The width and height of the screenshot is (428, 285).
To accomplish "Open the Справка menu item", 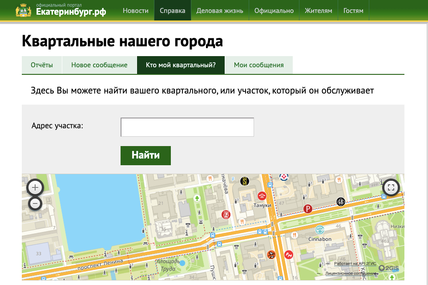I will click(173, 10).
